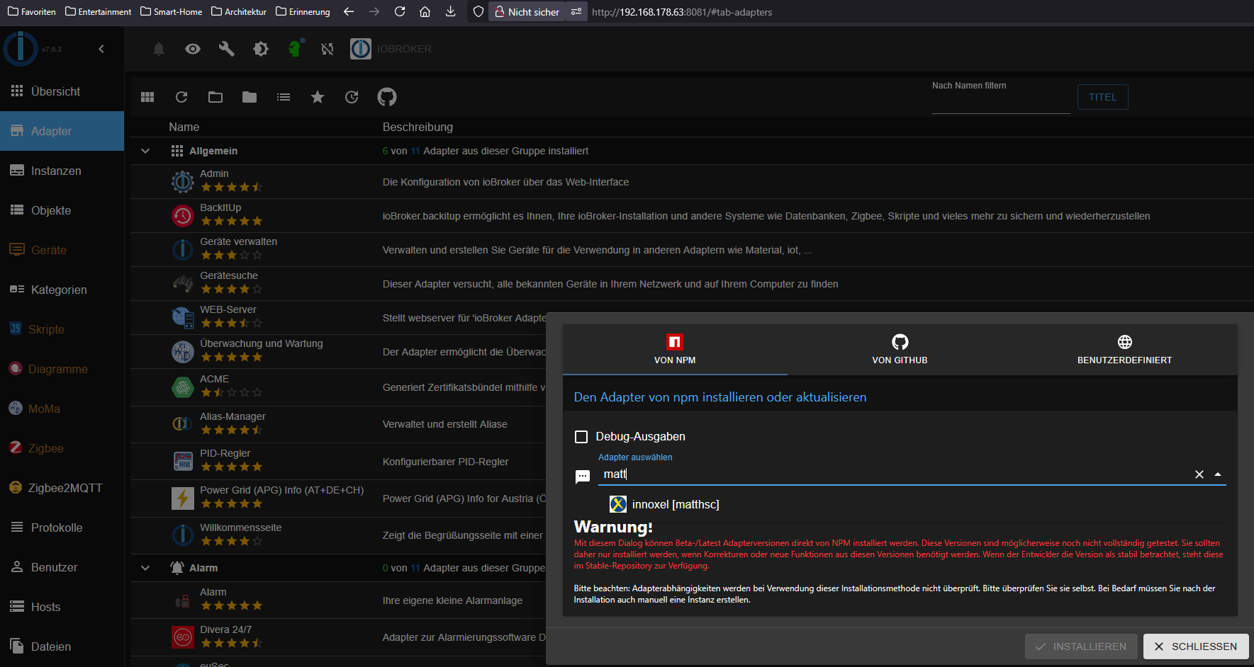Click the Nicht sicher site info button
Screen dimensions: 1254x667
[527, 11]
